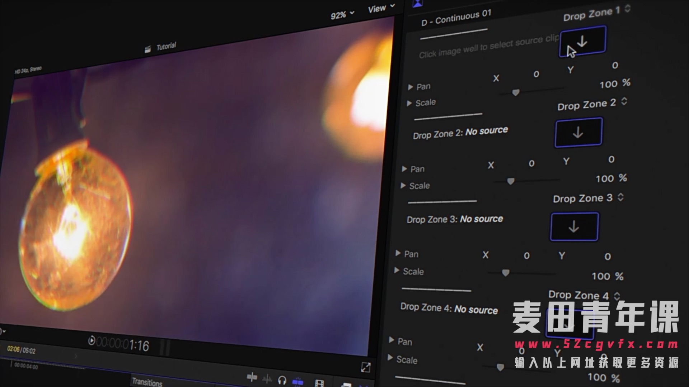Click Drop Zone 3 popup stepper arrows
The image size is (689, 387).
coord(620,197)
